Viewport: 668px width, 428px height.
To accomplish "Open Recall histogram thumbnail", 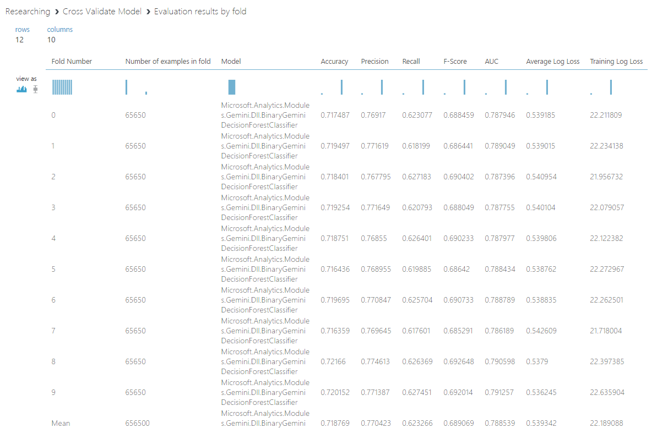I will [413, 87].
